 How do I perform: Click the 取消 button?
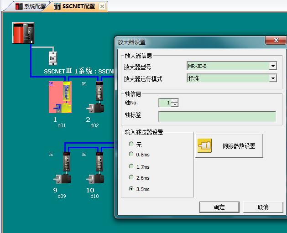[263, 207]
